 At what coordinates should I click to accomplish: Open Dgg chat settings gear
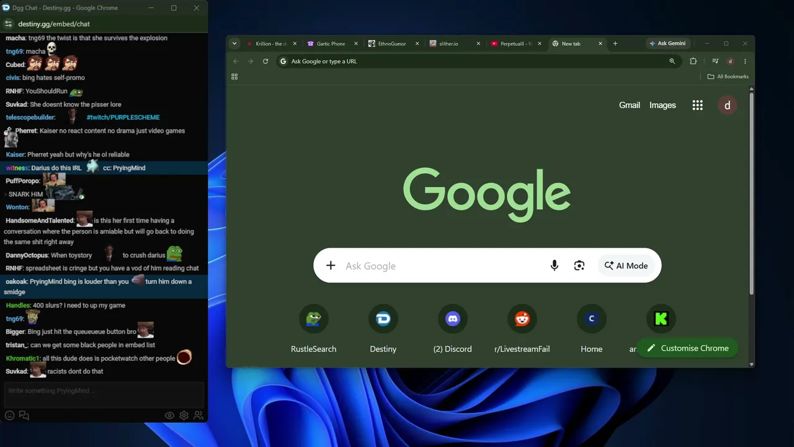click(x=184, y=415)
